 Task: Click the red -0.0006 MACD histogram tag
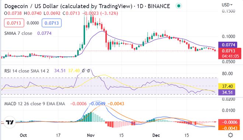[x=229, y=122]
